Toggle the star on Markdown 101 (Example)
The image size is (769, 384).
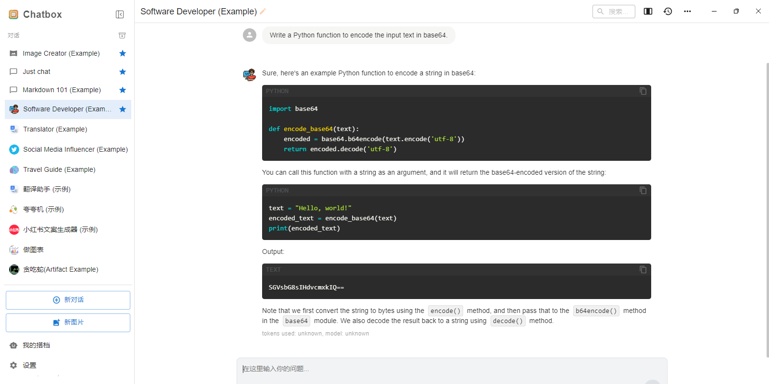[x=123, y=90]
